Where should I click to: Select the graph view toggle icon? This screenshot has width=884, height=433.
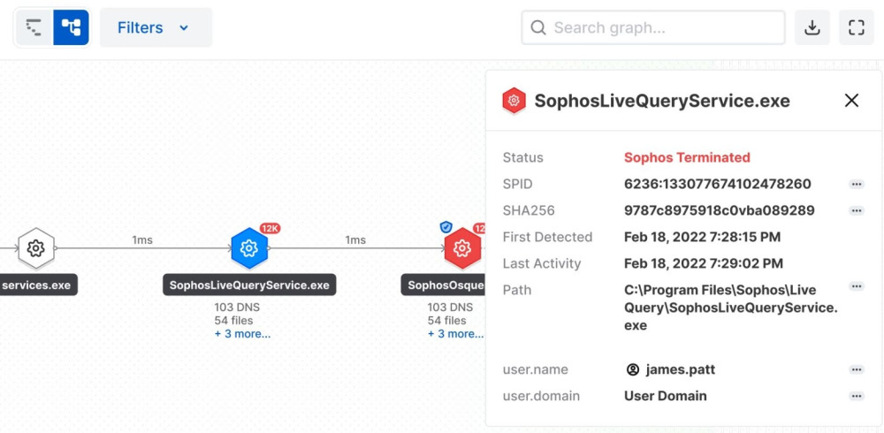click(x=71, y=27)
